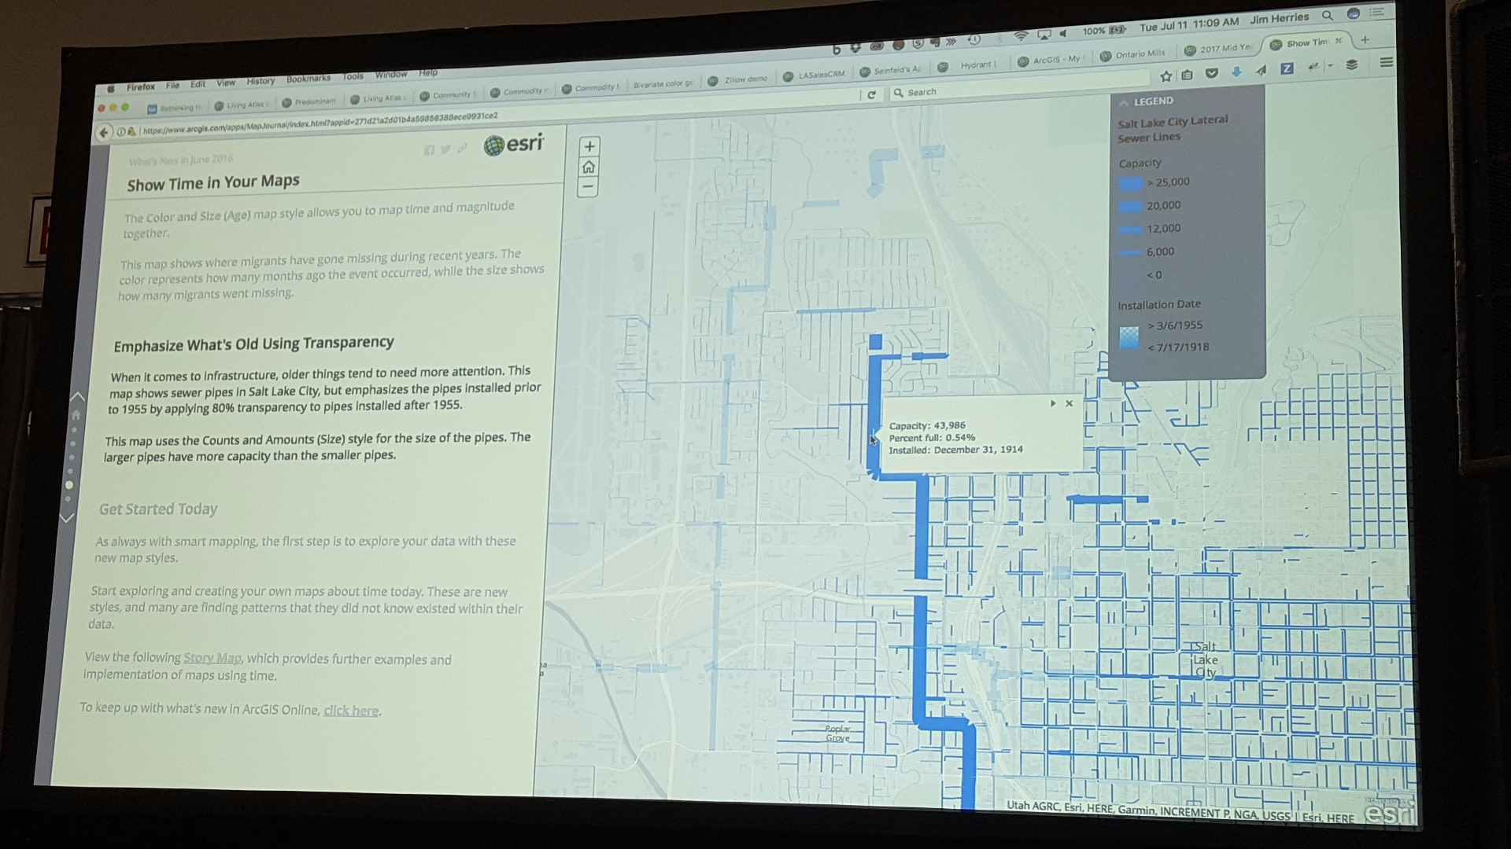Viewport: 1511px width, 849px height.
Task: Share story on Facebook
Action: 429,150
